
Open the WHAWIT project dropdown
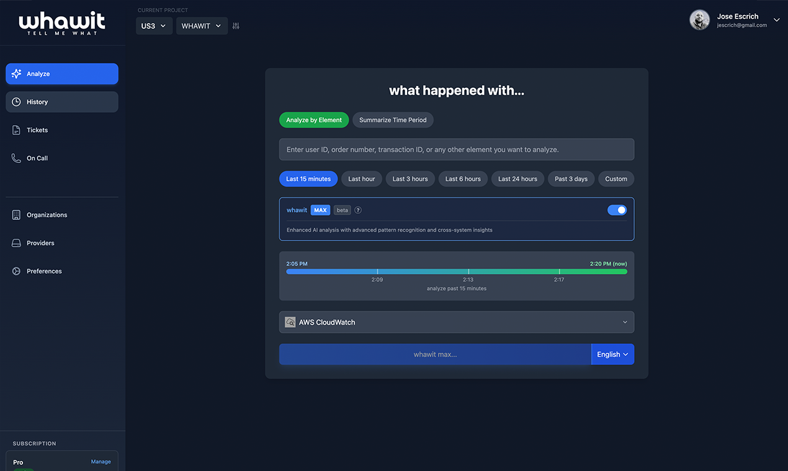point(202,26)
